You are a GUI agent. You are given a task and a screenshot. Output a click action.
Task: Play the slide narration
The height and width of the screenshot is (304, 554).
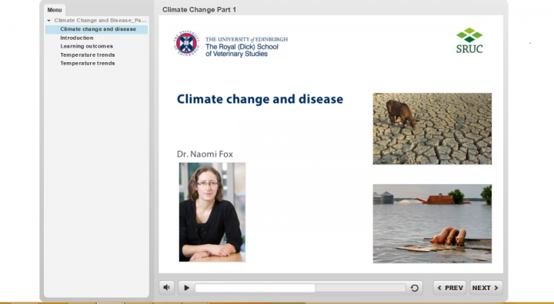point(186,288)
